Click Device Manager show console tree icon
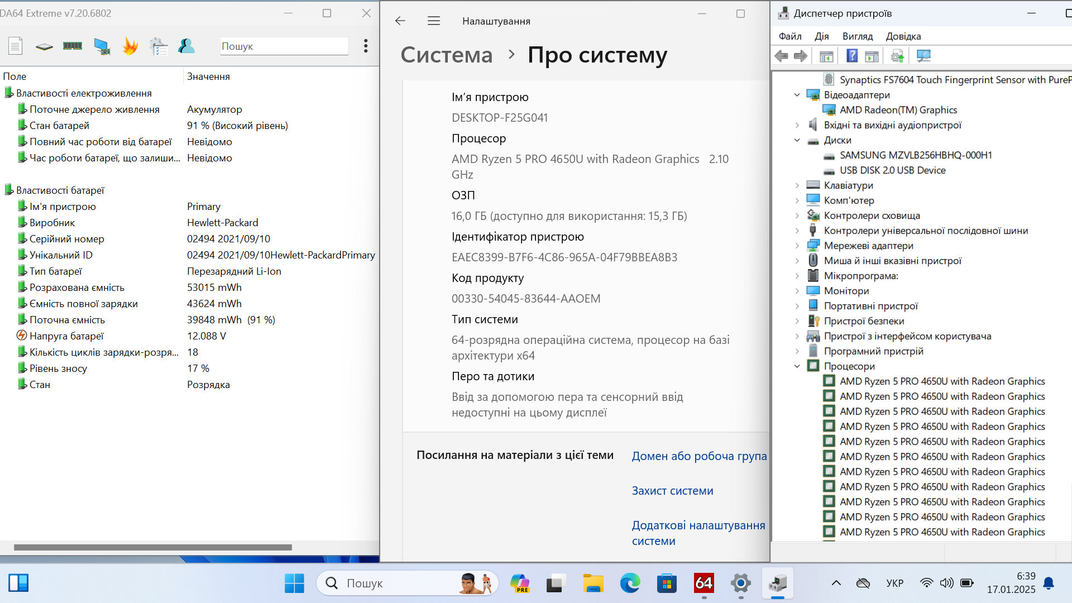 (826, 56)
